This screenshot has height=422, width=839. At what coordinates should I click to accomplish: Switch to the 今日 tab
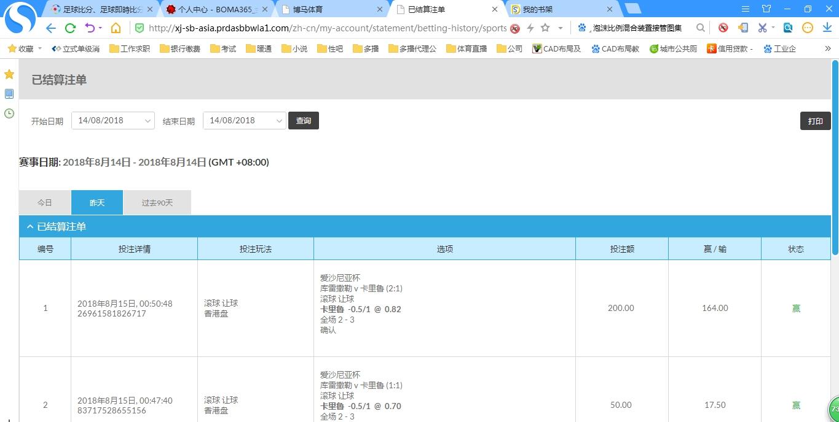click(45, 202)
